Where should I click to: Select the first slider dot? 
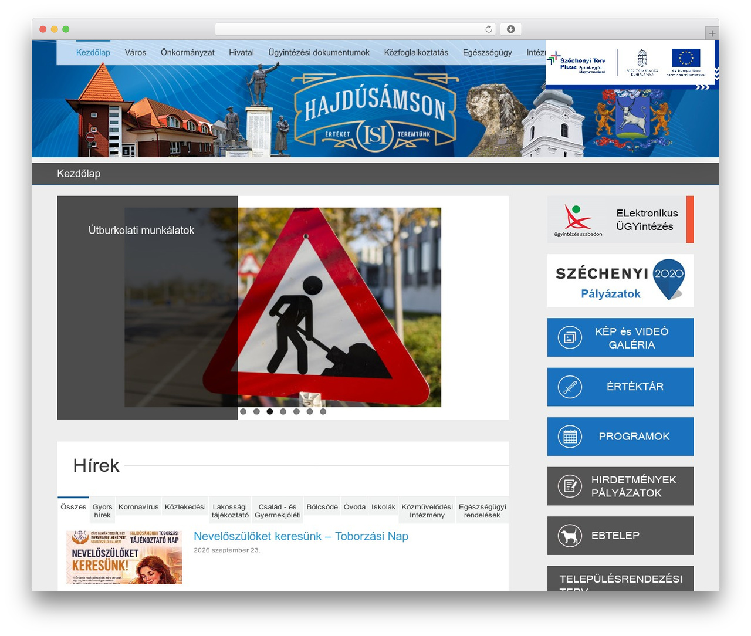[243, 411]
